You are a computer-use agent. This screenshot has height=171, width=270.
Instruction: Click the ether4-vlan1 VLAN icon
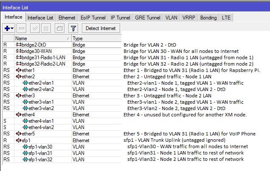click(x=25, y=121)
